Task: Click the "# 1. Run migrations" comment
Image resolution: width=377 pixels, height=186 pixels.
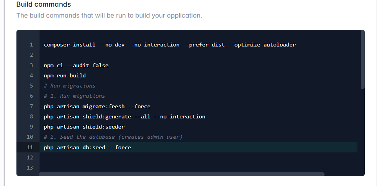Action: [x=74, y=96]
